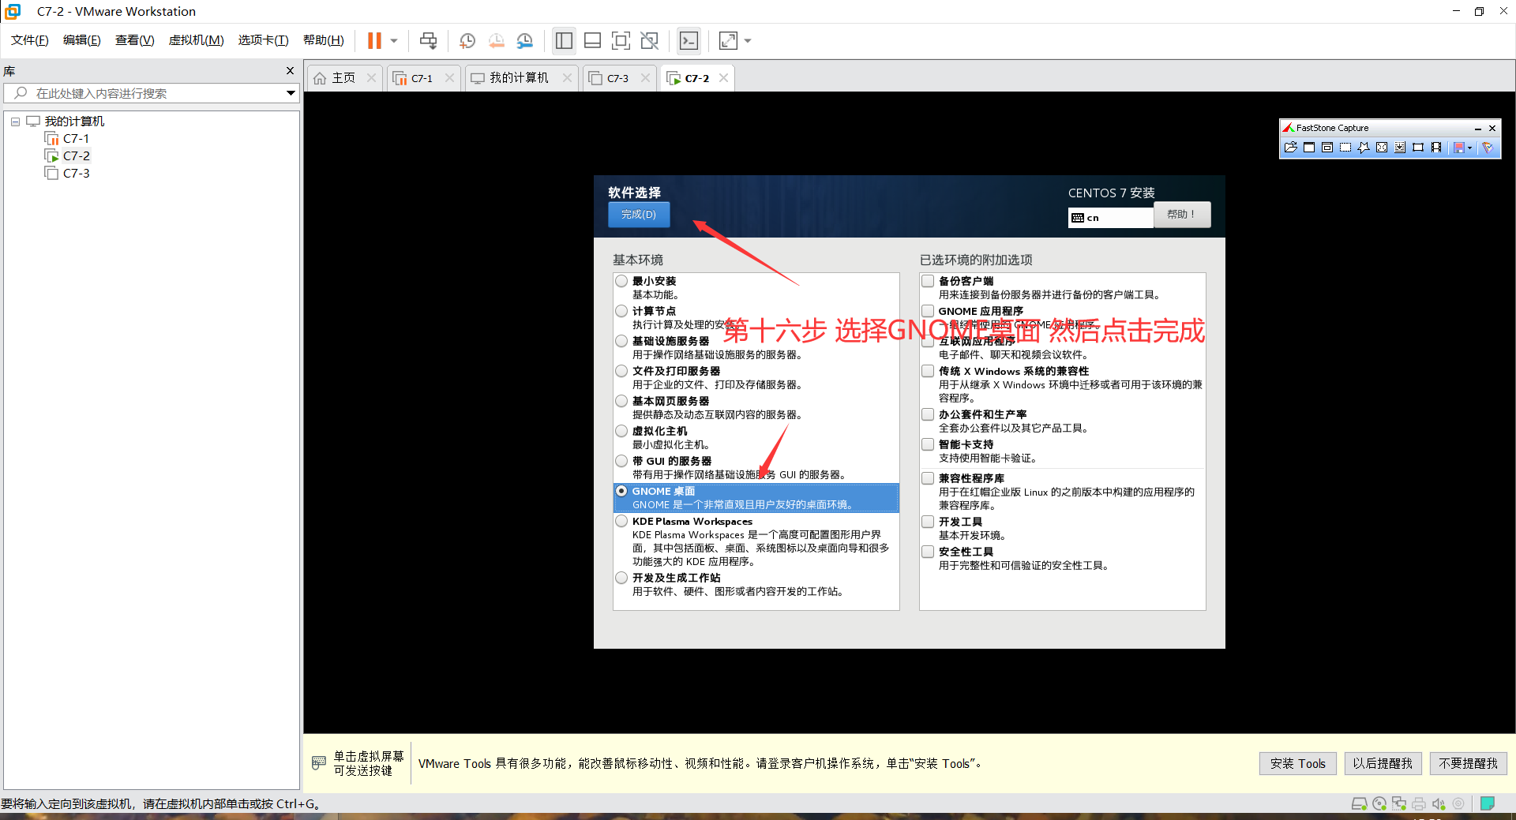The image size is (1516, 820).
Task: Click the 完成(D) done button
Action: [639, 215]
